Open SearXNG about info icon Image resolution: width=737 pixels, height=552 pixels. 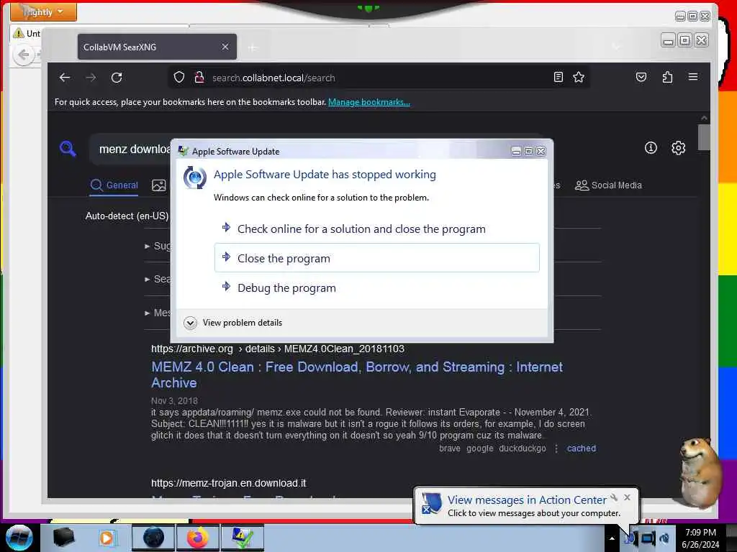(x=651, y=148)
